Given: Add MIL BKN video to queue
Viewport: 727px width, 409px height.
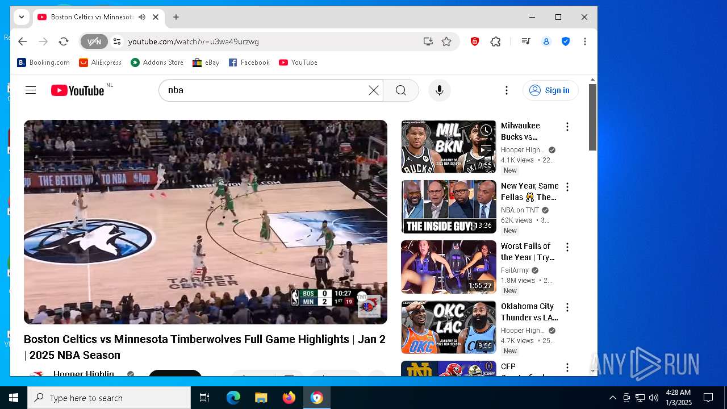Looking at the screenshot, I should pyautogui.click(x=486, y=149).
